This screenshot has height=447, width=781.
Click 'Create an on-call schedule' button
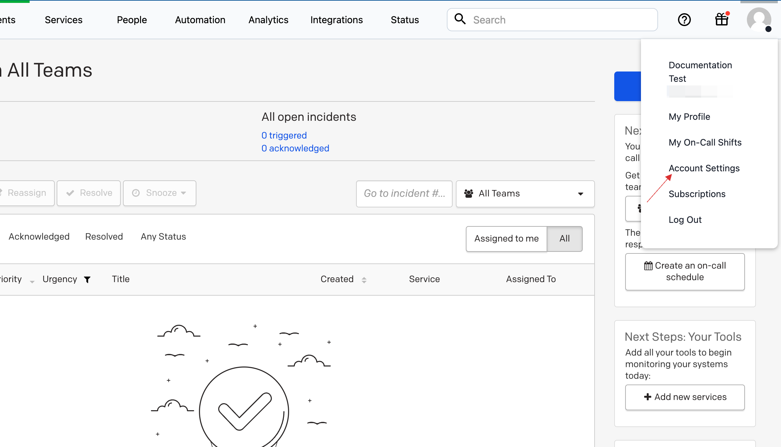[685, 271]
